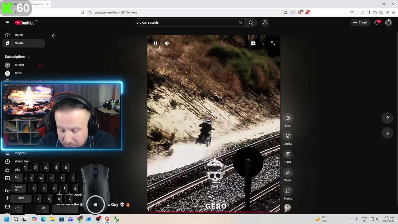Enter fullscreen on the Shorts player
Image resolution: width=398 pixels, height=224 pixels.
coord(273,44)
